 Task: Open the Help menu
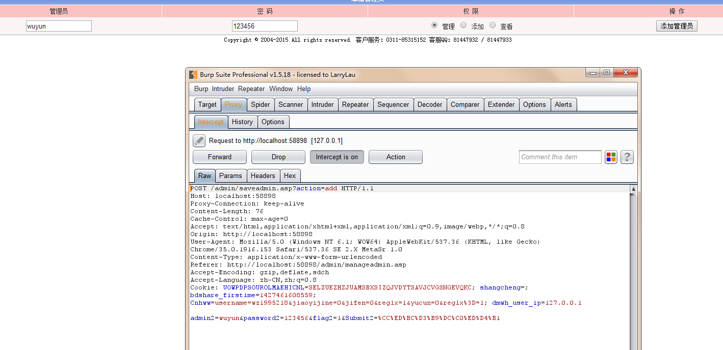304,89
